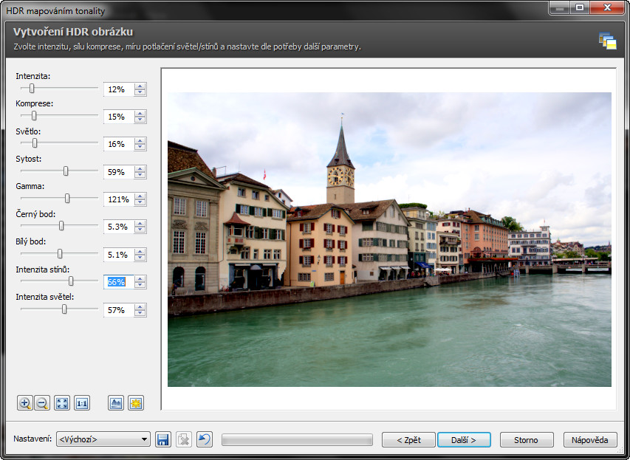This screenshot has height=460, width=630.
Task: Adjust the Intenzita stínů slider
Action: click(x=71, y=281)
